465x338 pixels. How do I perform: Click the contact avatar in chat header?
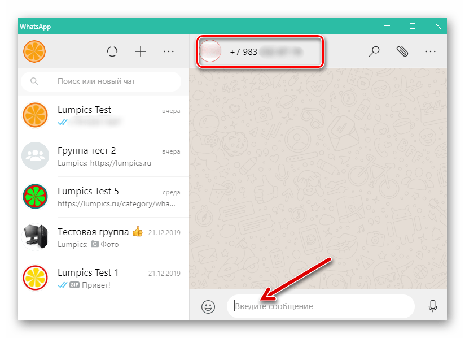(x=210, y=51)
